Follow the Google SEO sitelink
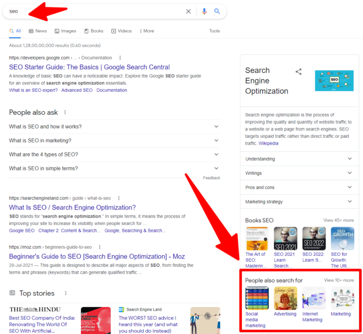 coord(22,231)
